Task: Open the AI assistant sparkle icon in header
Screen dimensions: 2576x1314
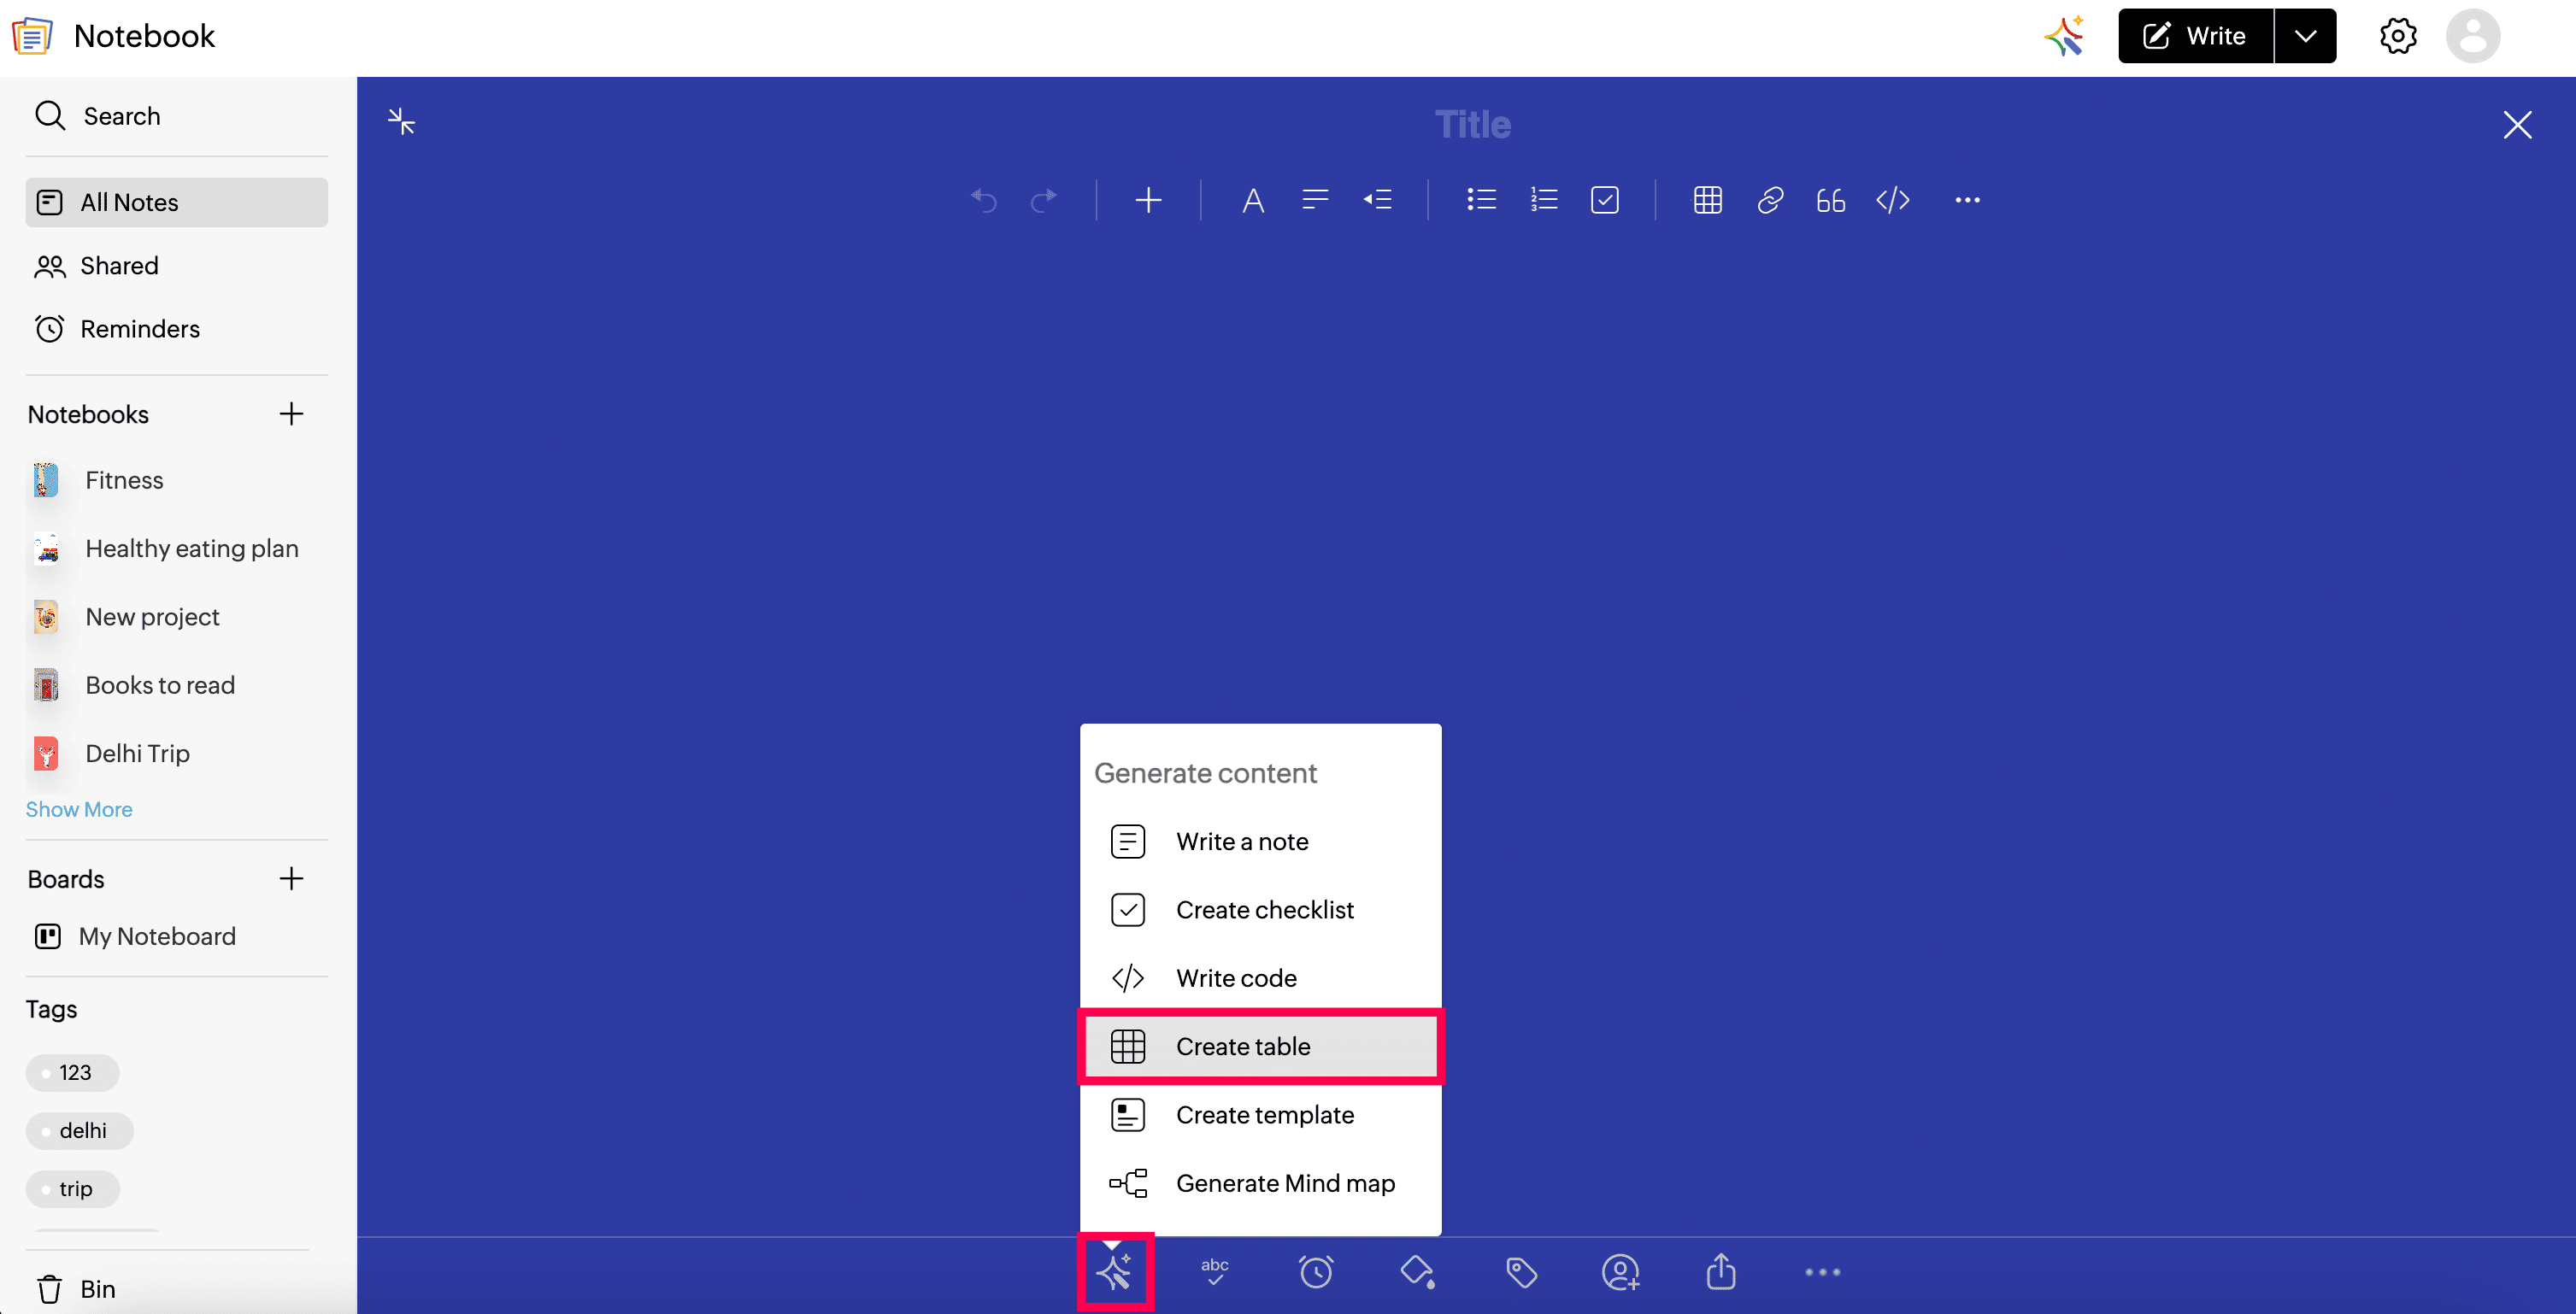Action: (x=2064, y=36)
